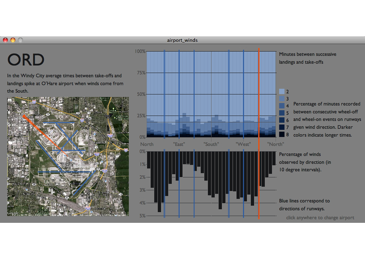This screenshot has height=259, width=365.
Task: Click the 100% label on the upper chart
Action: pos(140,51)
